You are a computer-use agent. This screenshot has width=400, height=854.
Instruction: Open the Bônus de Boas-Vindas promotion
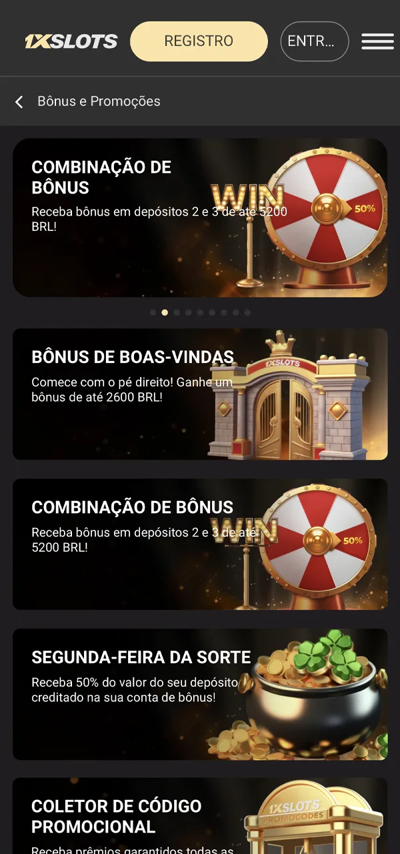coord(200,394)
